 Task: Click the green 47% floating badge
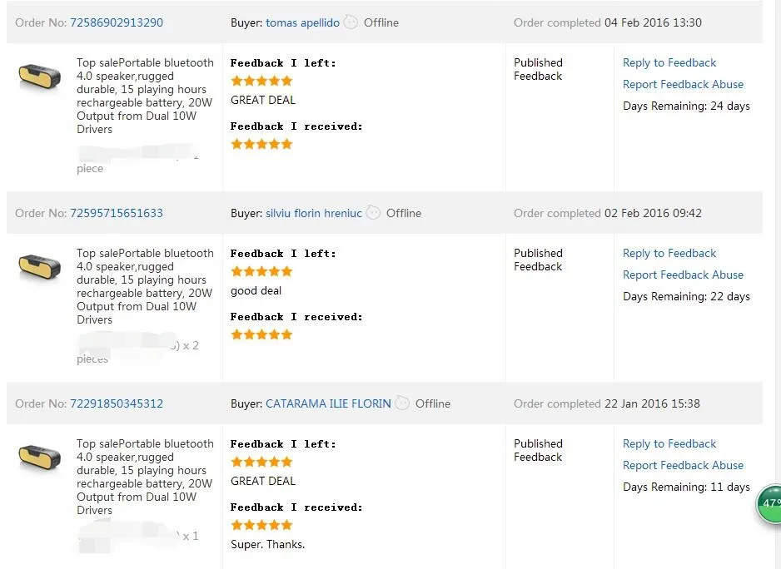771,504
